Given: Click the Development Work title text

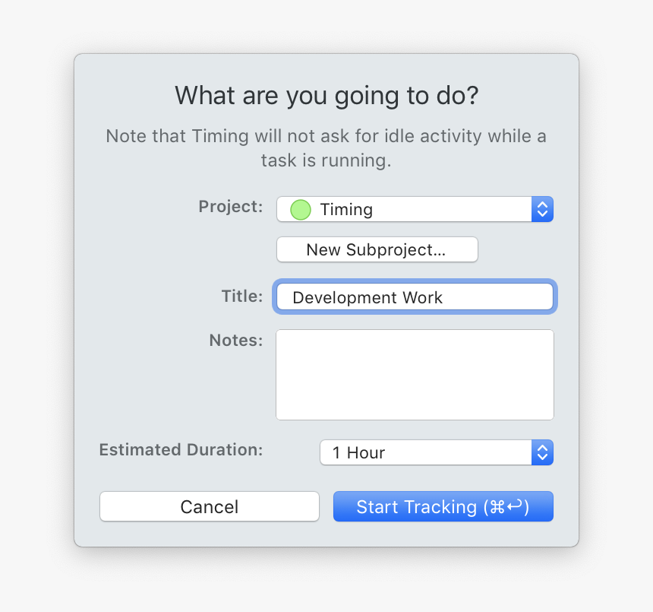Looking at the screenshot, I should pos(368,298).
